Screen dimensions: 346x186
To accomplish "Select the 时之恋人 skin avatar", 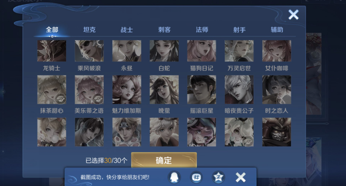I will coord(277,90).
